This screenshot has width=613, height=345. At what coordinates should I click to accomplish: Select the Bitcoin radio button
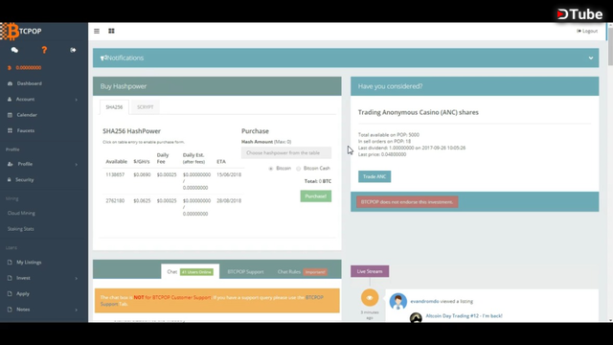coord(270,169)
